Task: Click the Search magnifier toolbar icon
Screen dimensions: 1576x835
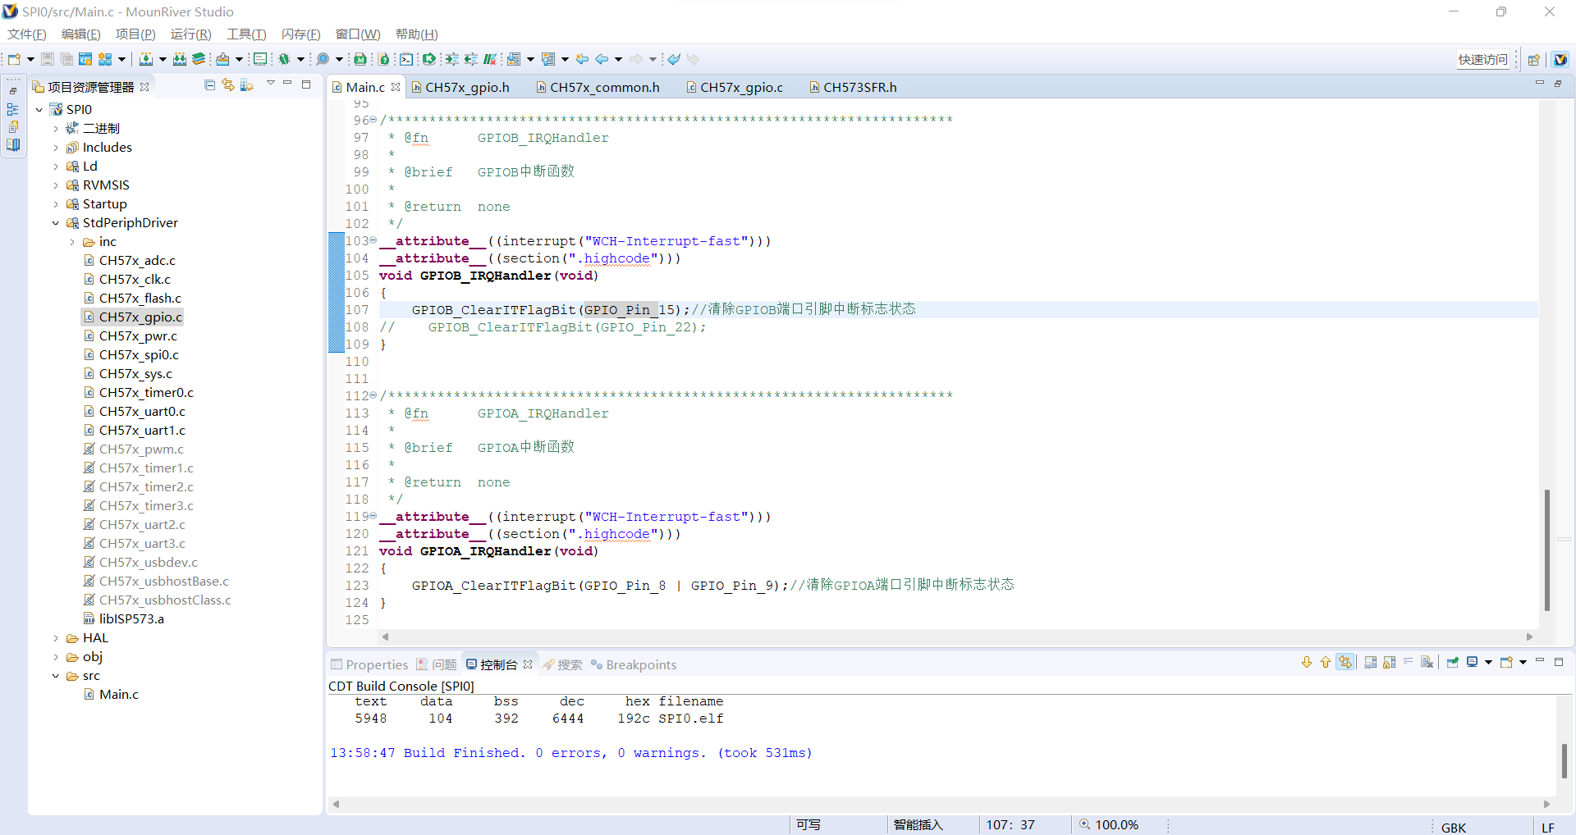Action: [323, 59]
